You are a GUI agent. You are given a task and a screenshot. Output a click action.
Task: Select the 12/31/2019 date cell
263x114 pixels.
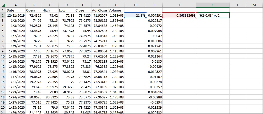(x=16, y=16)
